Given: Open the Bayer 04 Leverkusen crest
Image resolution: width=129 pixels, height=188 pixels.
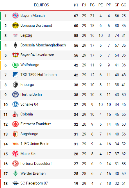Looking at the screenshot, I should (x=15, y=55).
